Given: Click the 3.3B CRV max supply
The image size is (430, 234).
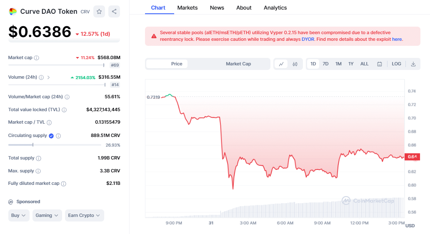Looking at the screenshot, I should [x=110, y=171].
